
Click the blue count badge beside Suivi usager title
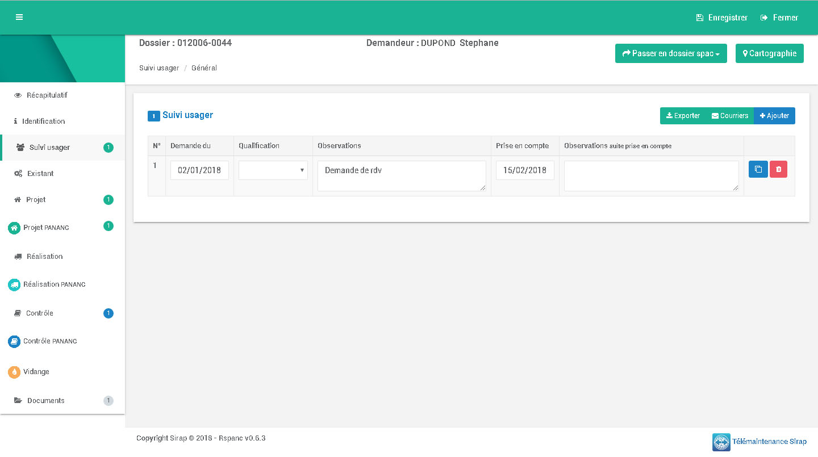click(153, 116)
